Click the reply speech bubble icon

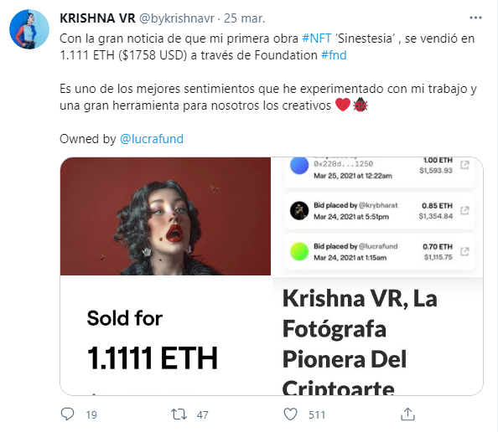point(67,414)
